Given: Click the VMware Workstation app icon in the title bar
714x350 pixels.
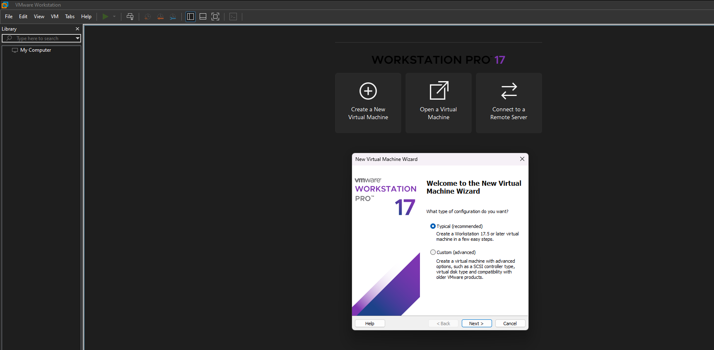Looking at the screenshot, I should [x=5, y=5].
